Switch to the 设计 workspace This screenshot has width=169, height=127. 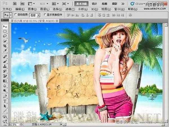[x=94, y=4]
